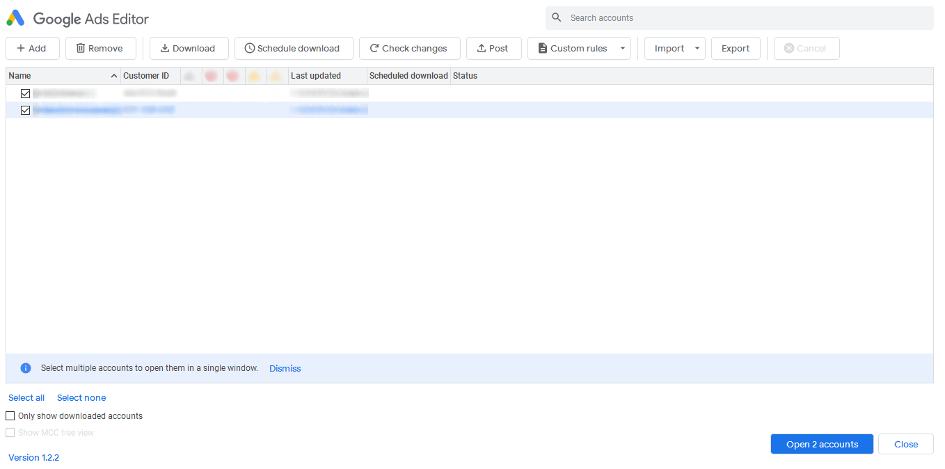Click the Post upload button
The width and height of the screenshot is (945, 469).
coord(493,49)
